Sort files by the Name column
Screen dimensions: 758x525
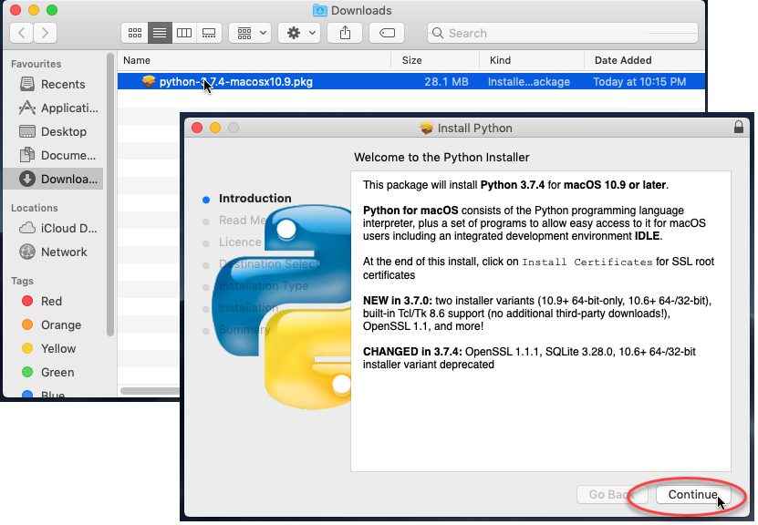click(254, 60)
